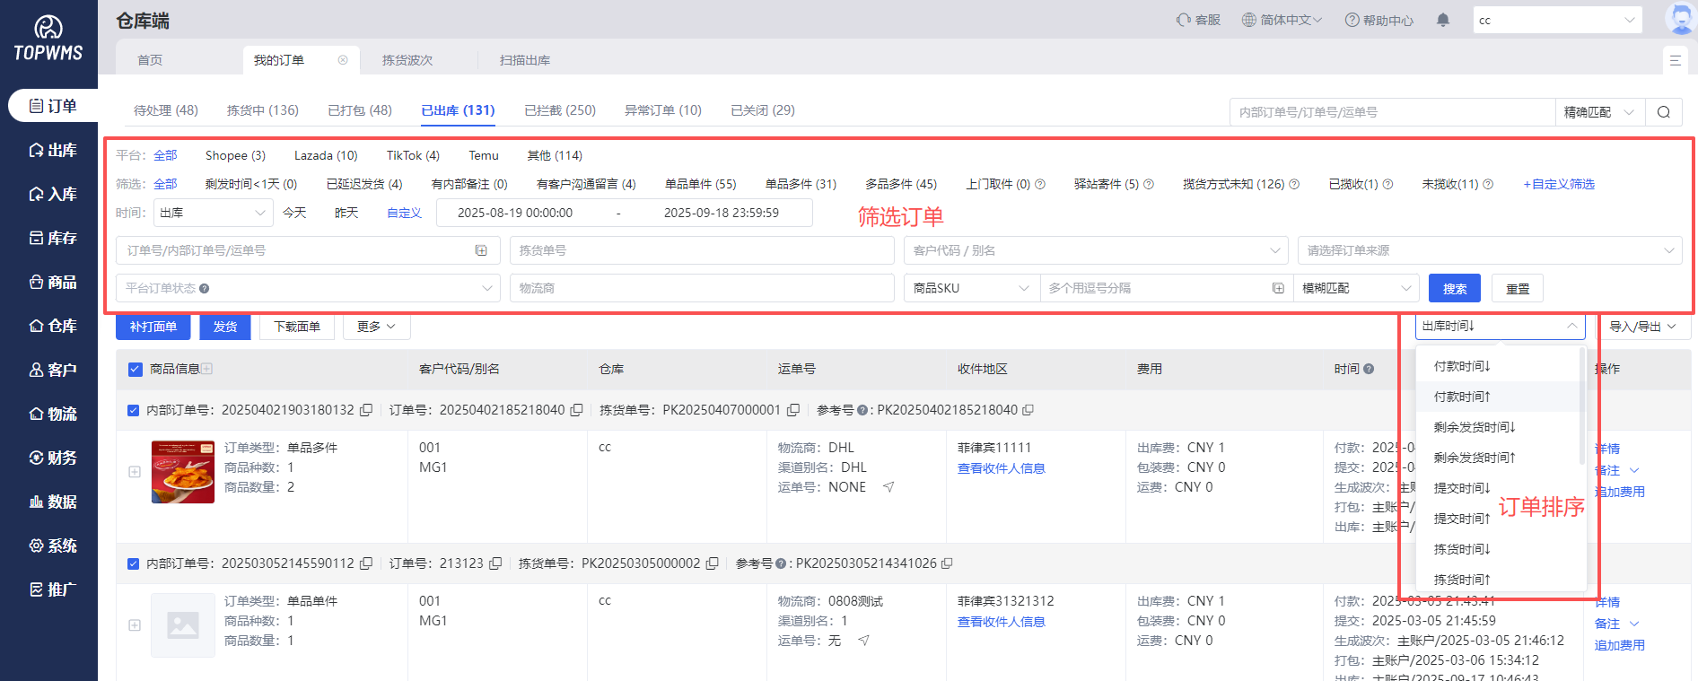1698x681 pixels.
Task: Click the 拣货单号 input field
Action: click(701, 250)
